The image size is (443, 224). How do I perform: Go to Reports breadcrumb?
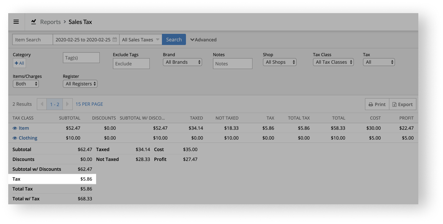50,22
